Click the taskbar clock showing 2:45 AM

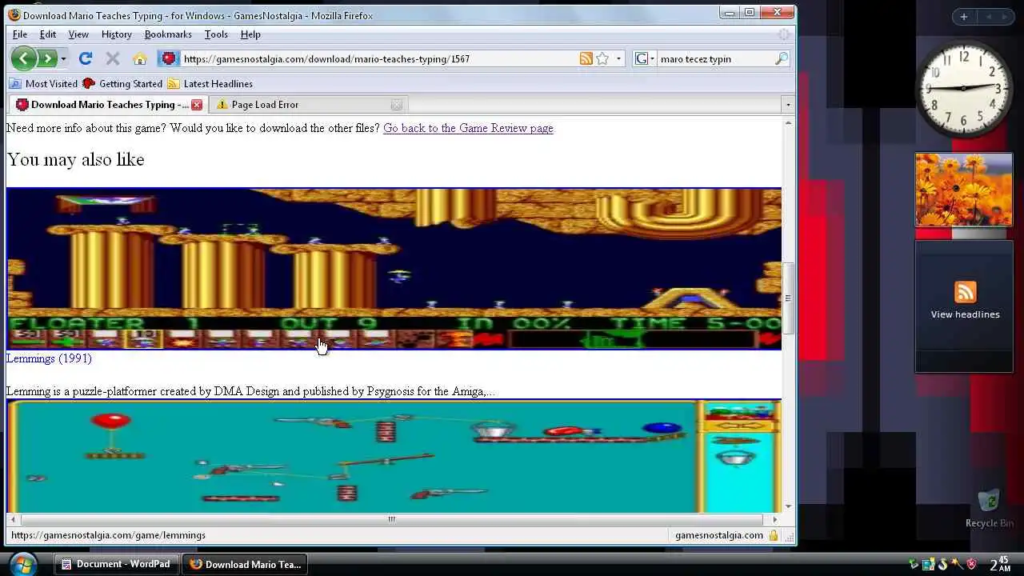pyautogui.click(x=1000, y=564)
